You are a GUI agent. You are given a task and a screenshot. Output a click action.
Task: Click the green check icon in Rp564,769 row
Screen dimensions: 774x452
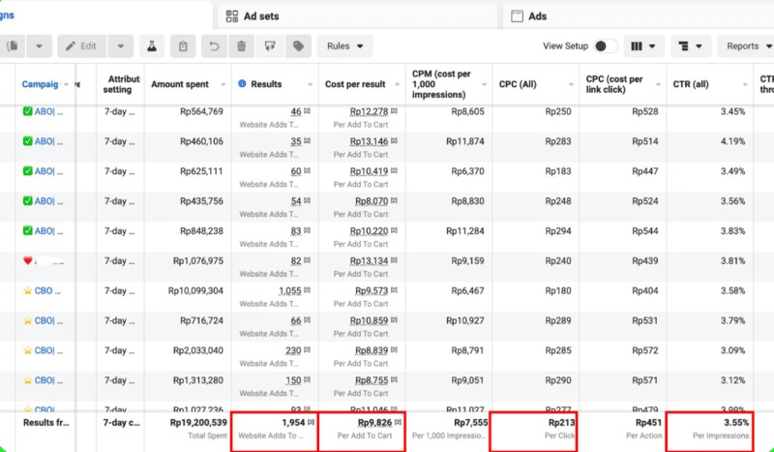click(28, 111)
